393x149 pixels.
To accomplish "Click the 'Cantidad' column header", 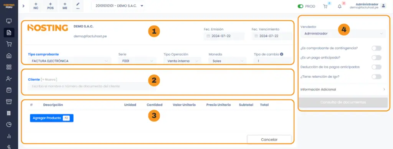I will (154, 105).
